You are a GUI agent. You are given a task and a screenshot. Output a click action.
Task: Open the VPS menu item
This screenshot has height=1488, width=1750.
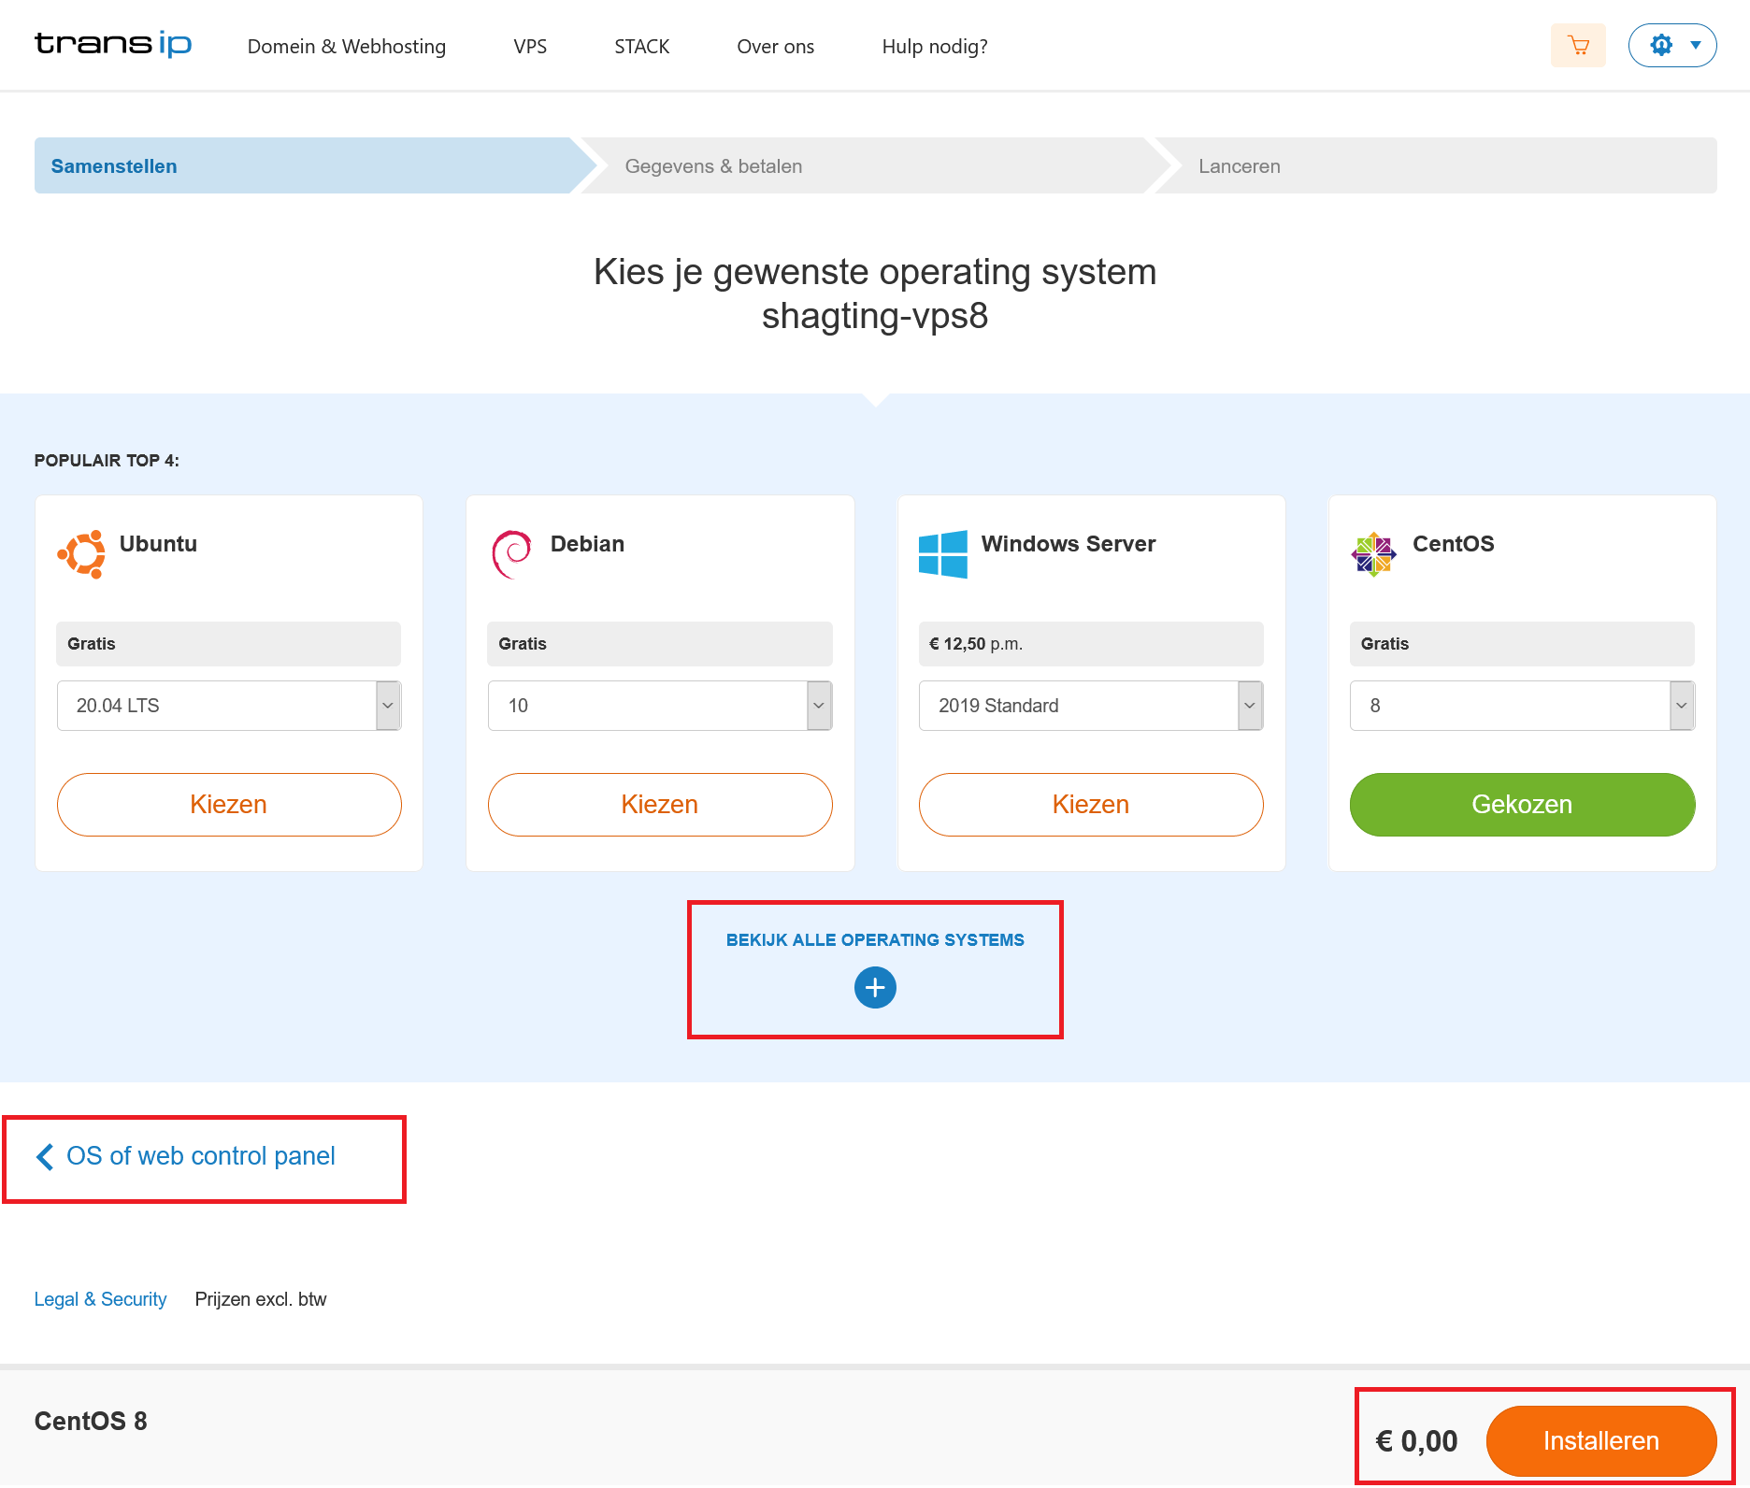530,47
